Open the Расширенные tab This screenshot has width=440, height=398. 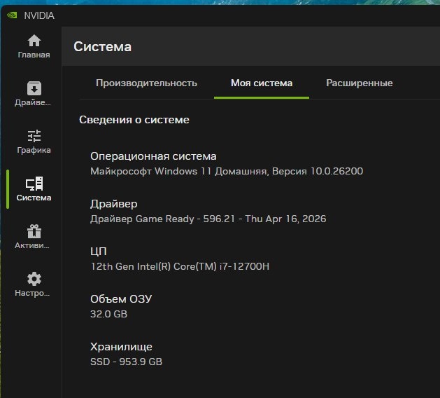tap(359, 83)
